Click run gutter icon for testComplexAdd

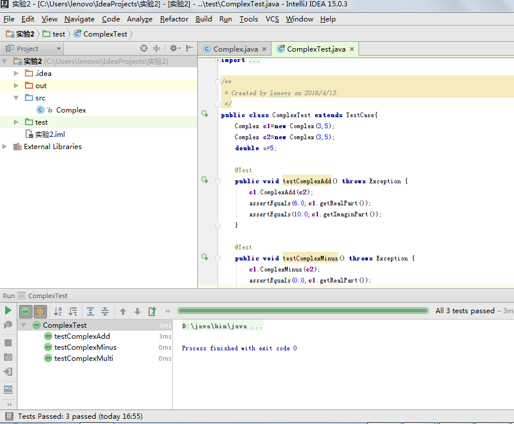coord(205,180)
